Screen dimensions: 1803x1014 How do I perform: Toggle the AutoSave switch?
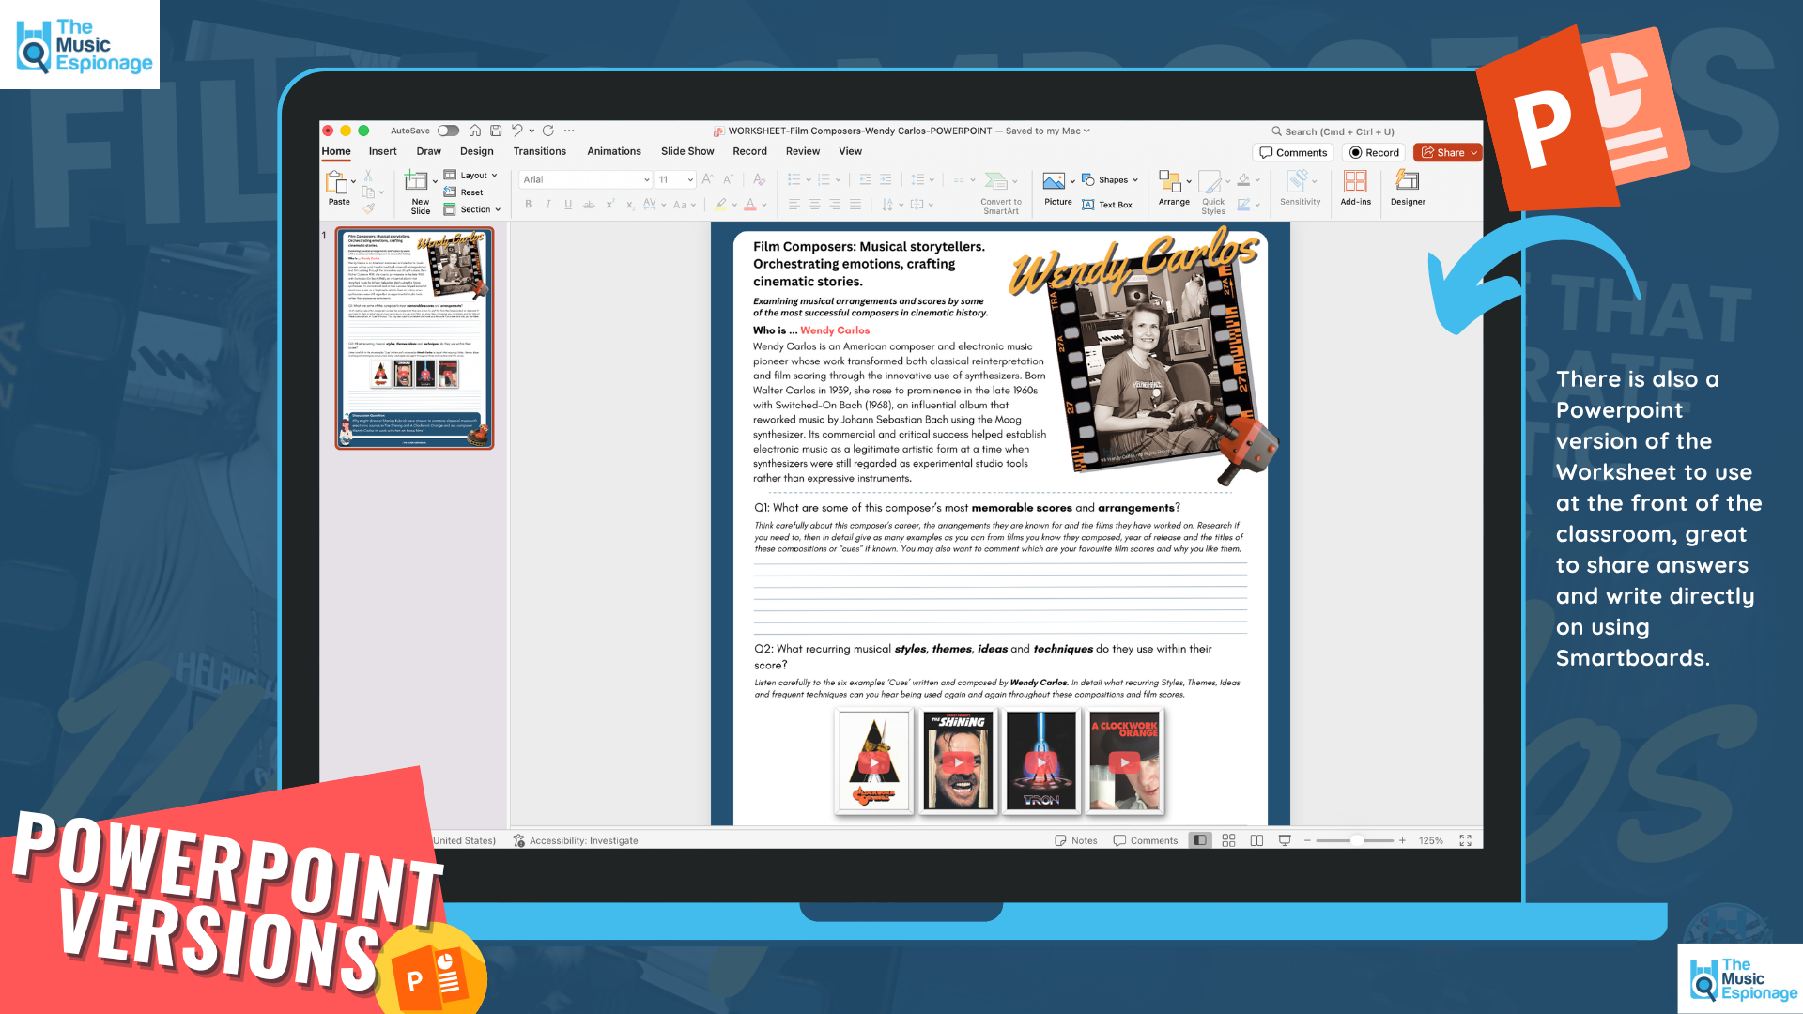click(x=448, y=131)
